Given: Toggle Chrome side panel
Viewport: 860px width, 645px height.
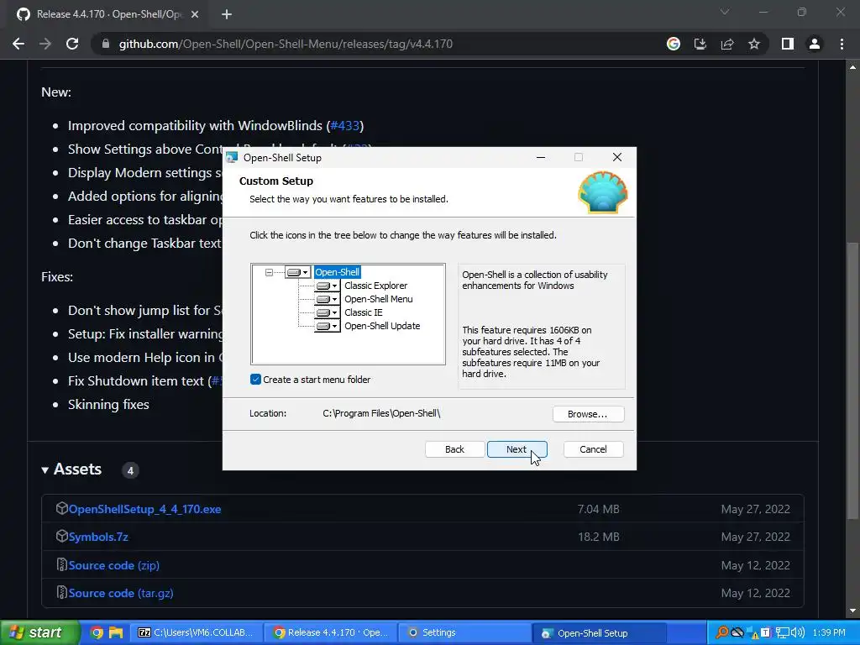Looking at the screenshot, I should (x=788, y=44).
